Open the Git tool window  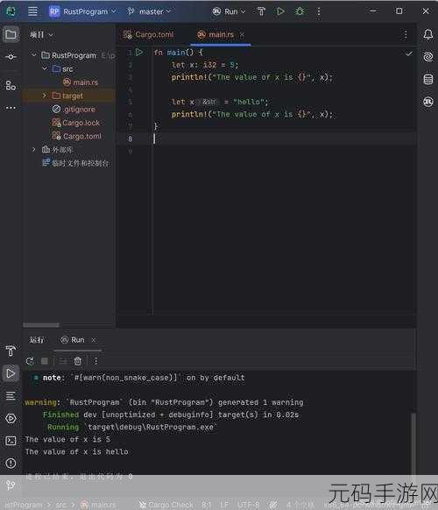pyautogui.click(x=11, y=485)
